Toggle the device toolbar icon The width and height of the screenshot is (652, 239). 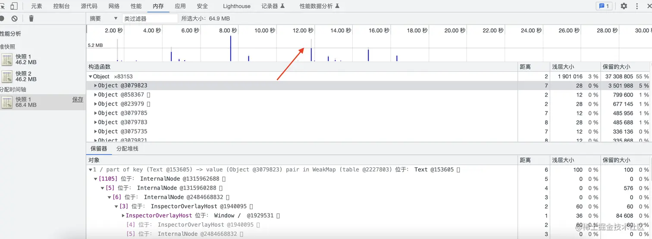tap(14, 6)
